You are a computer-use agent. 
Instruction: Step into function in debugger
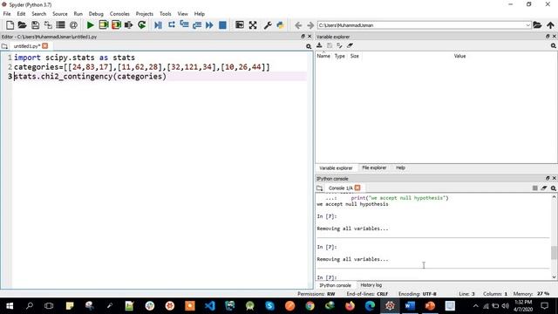tap(184, 25)
